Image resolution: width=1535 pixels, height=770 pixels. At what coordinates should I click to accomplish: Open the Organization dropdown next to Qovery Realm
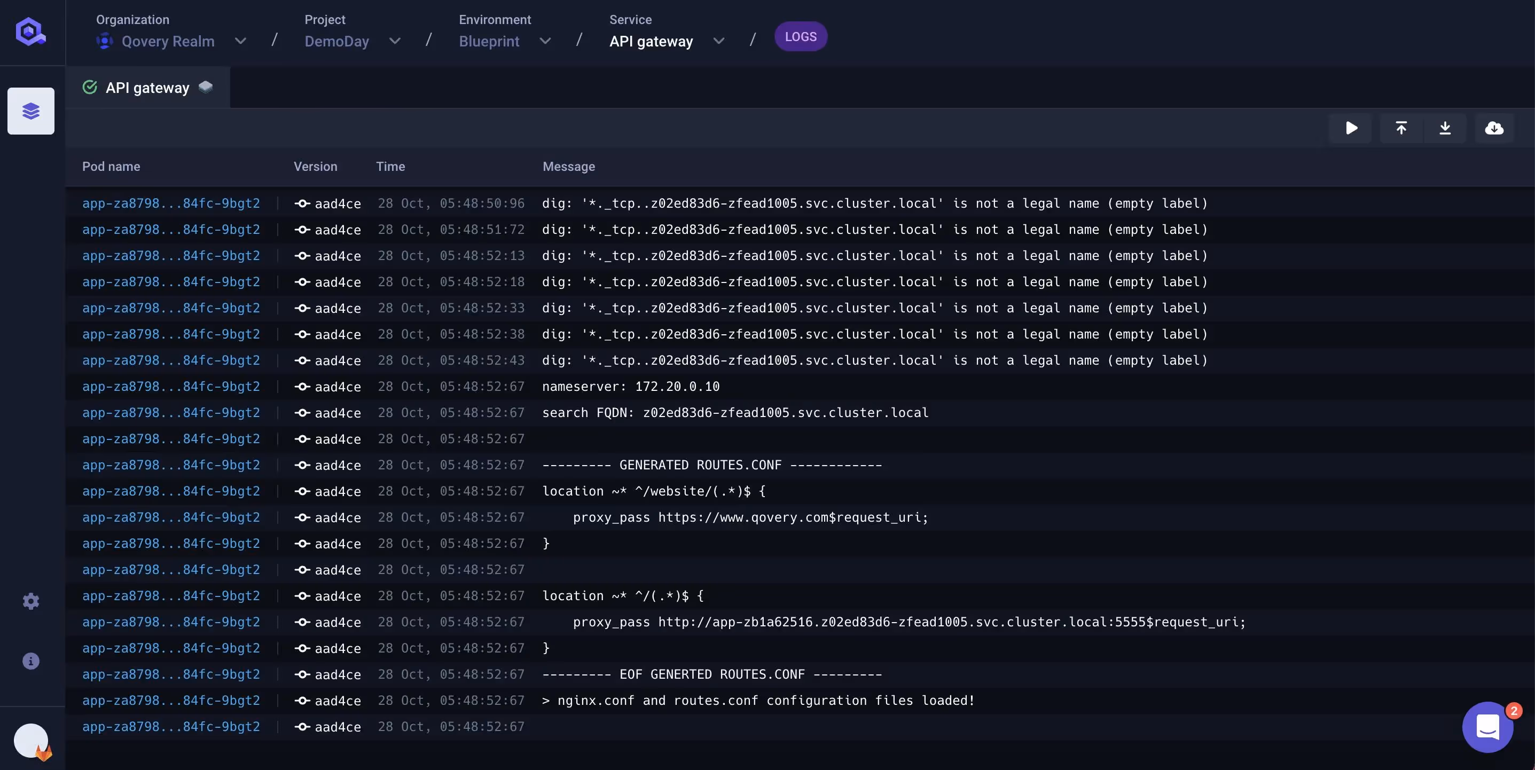[240, 42]
